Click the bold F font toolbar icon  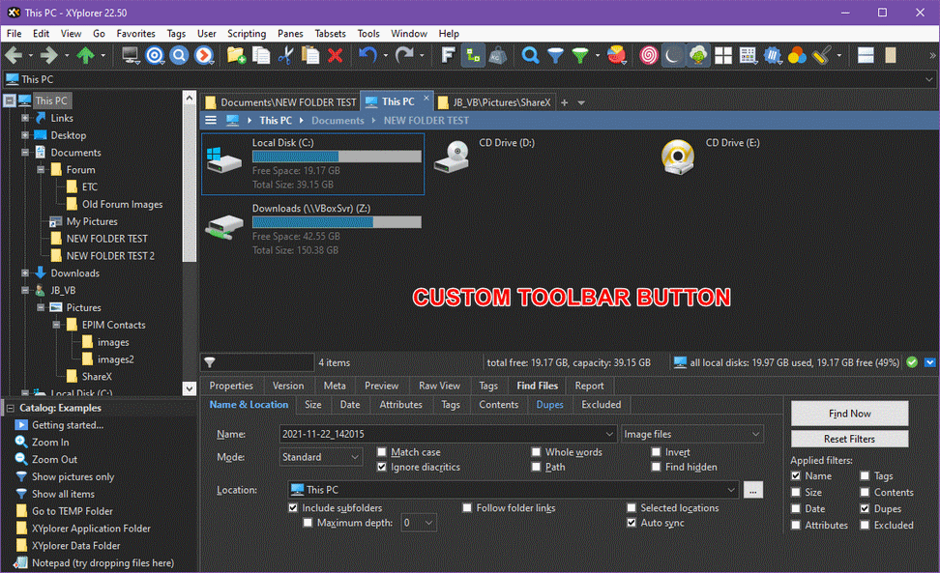pos(447,56)
